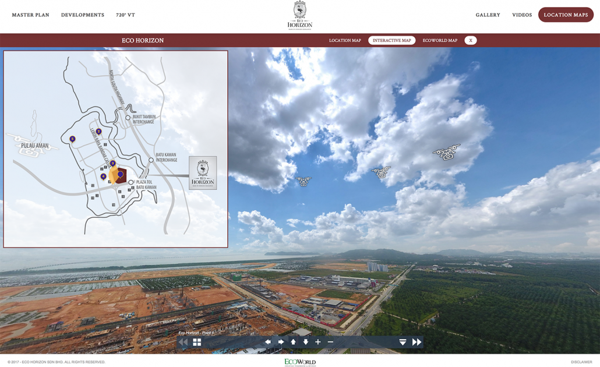Open the Disclaimer link in footer
The image size is (600, 367).
pos(581,362)
